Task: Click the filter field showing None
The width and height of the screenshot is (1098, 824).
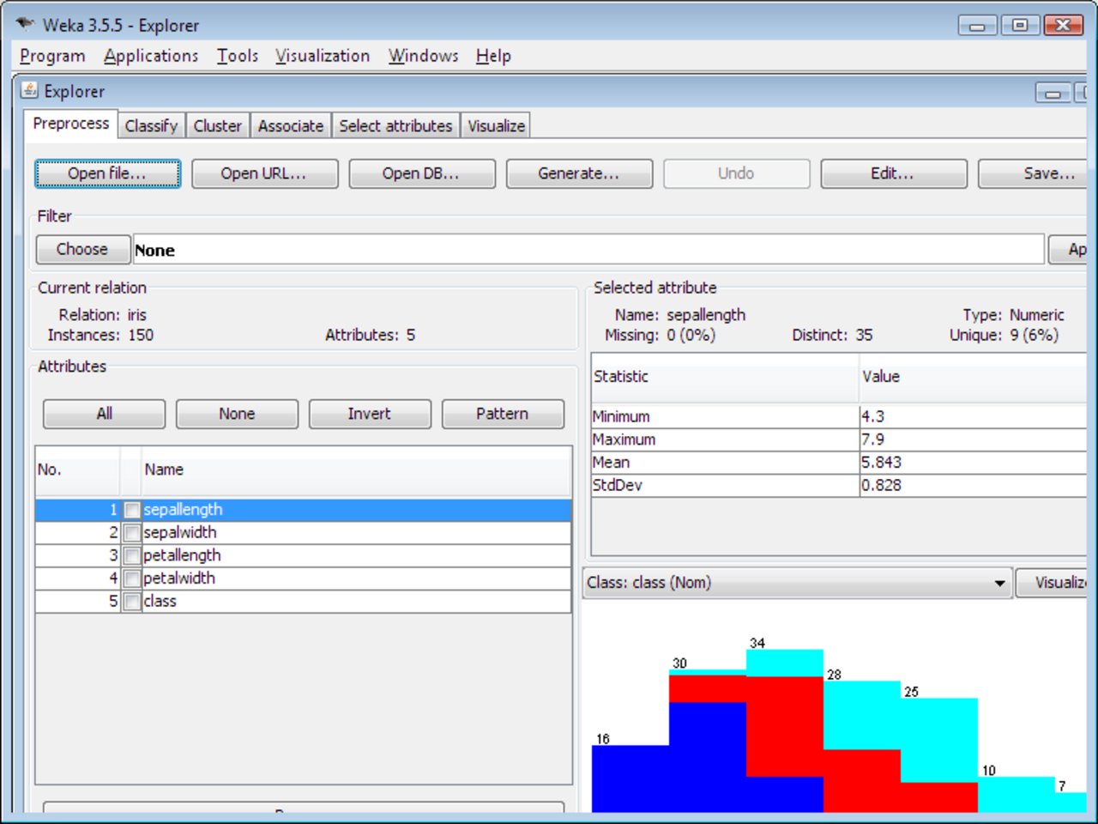Action: click(x=588, y=250)
